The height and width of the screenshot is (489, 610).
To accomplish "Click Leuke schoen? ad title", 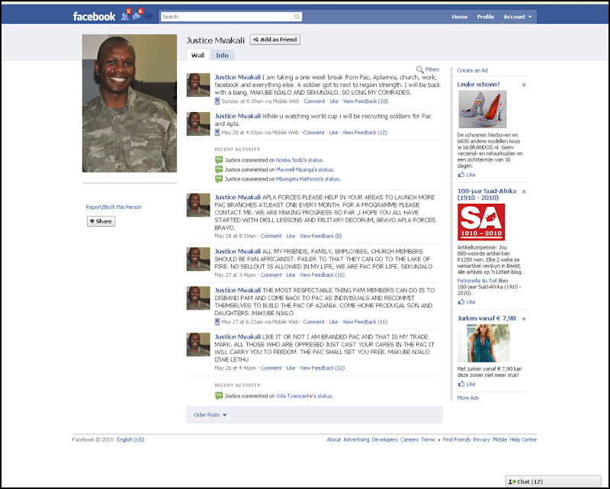I will (478, 84).
